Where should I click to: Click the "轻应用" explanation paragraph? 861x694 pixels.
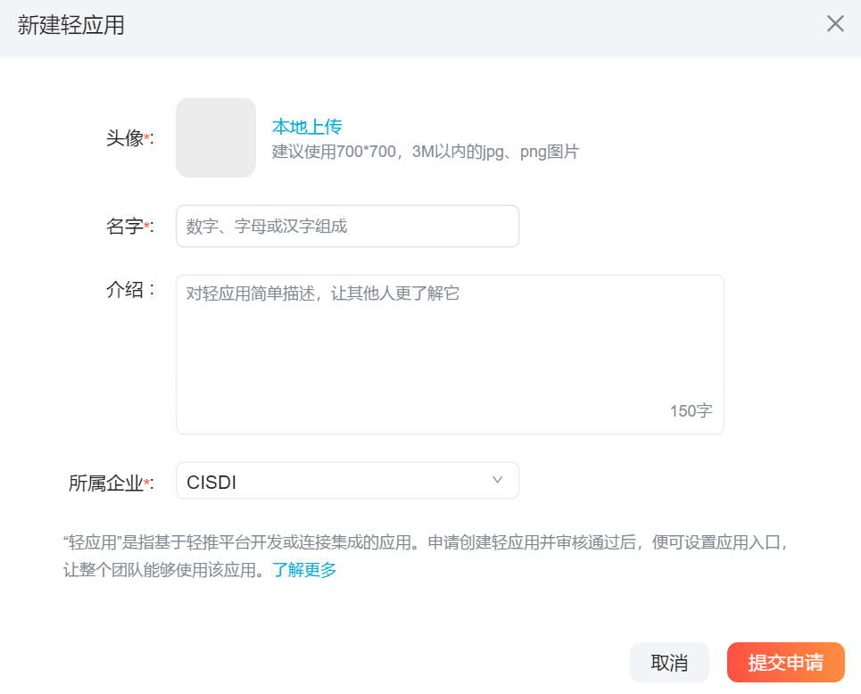[426, 557]
